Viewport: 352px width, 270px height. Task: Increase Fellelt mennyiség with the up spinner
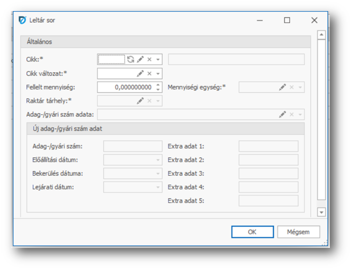158,85
